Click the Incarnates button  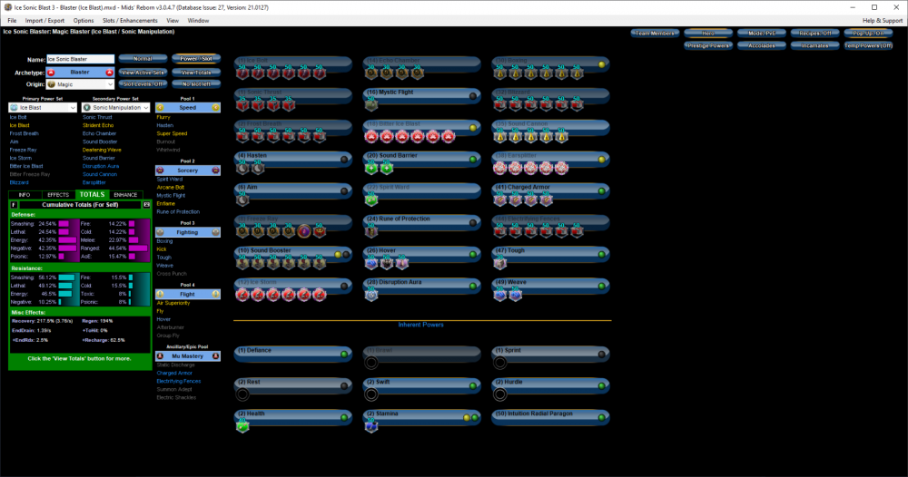click(813, 44)
